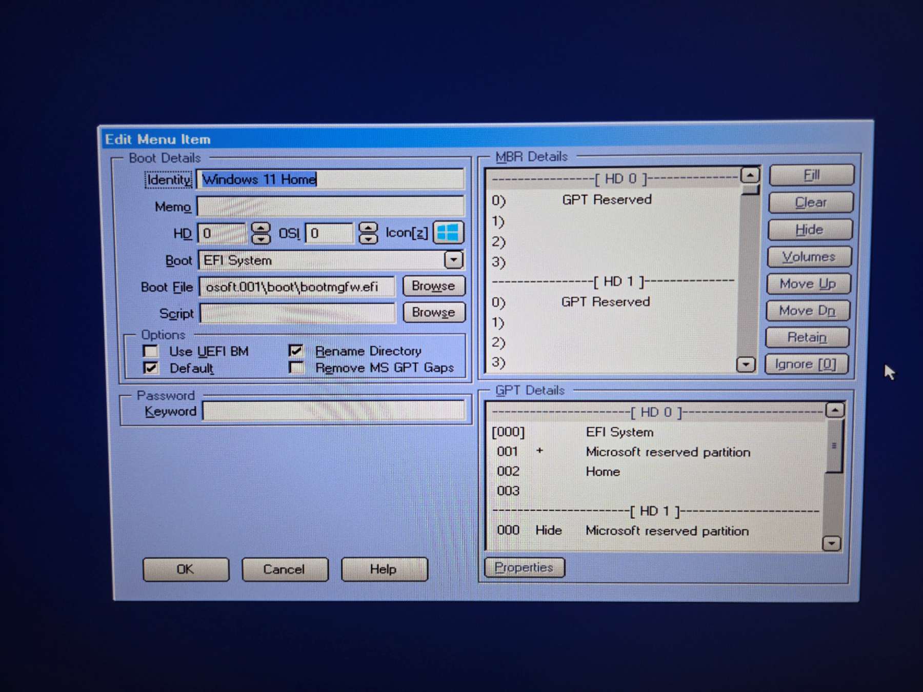Cancel editing the menu item
This screenshot has height=692, width=923.
pyautogui.click(x=285, y=569)
